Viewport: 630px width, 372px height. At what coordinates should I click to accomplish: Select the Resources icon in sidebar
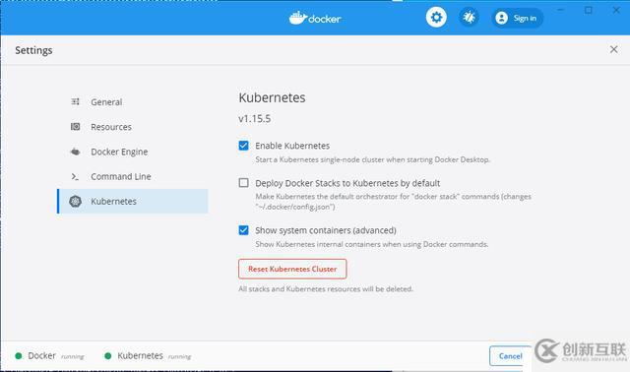75,127
